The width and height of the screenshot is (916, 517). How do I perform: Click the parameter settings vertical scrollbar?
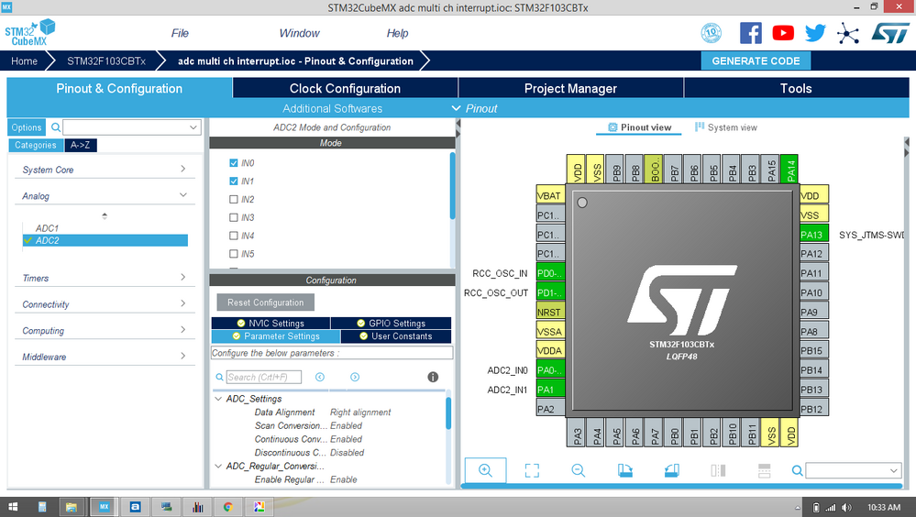pyautogui.click(x=448, y=413)
